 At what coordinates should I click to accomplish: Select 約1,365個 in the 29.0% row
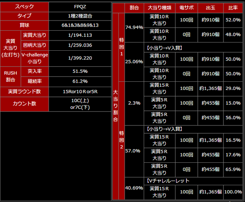coord(211,89)
